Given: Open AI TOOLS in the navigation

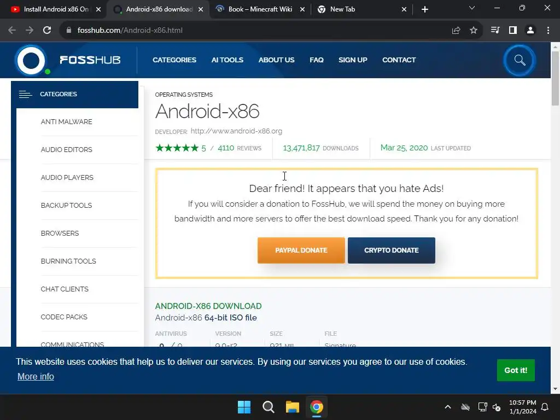Looking at the screenshot, I should tap(227, 60).
